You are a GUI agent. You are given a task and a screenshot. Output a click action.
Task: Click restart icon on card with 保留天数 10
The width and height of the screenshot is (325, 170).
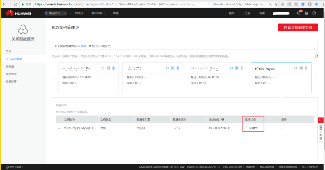231,68
